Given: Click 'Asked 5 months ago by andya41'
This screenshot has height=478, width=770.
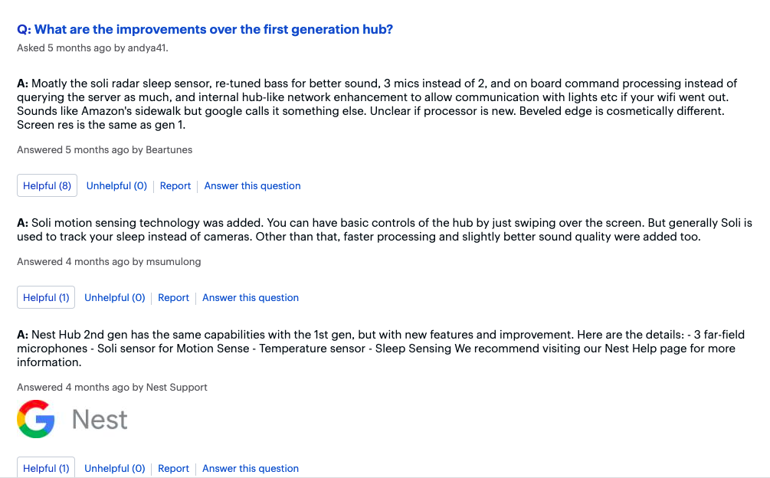Looking at the screenshot, I should pos(92,48).
